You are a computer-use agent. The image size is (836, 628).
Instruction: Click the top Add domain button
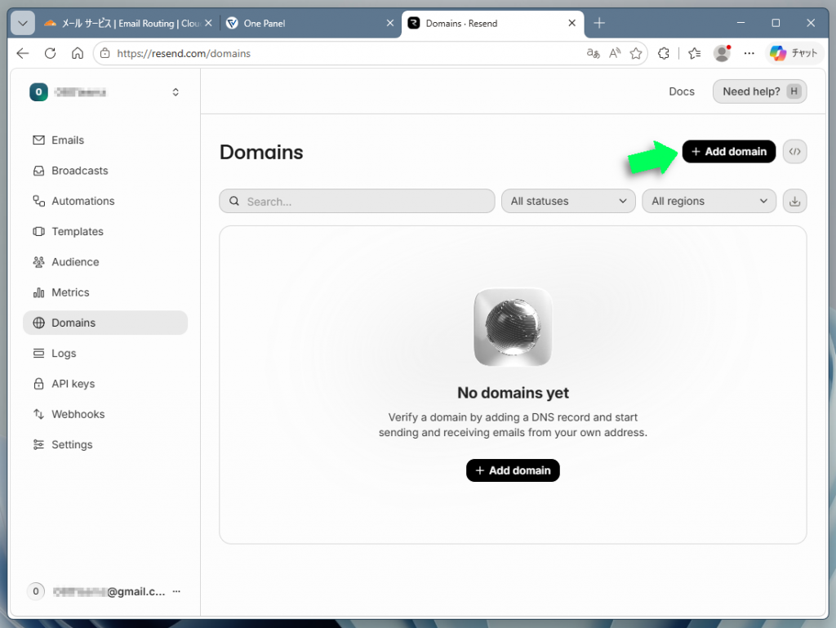[728, 151]
